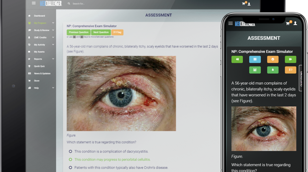Focus the 'Search for...' field
The image size is (308, 172).
click(x=79, y=4)
